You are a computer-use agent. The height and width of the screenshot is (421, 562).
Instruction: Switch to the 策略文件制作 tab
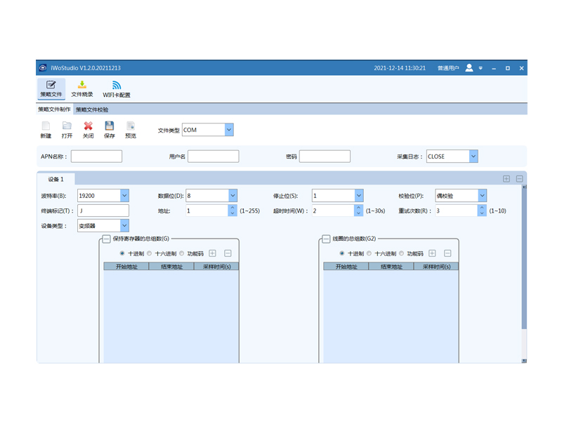[x=55, y=109]
